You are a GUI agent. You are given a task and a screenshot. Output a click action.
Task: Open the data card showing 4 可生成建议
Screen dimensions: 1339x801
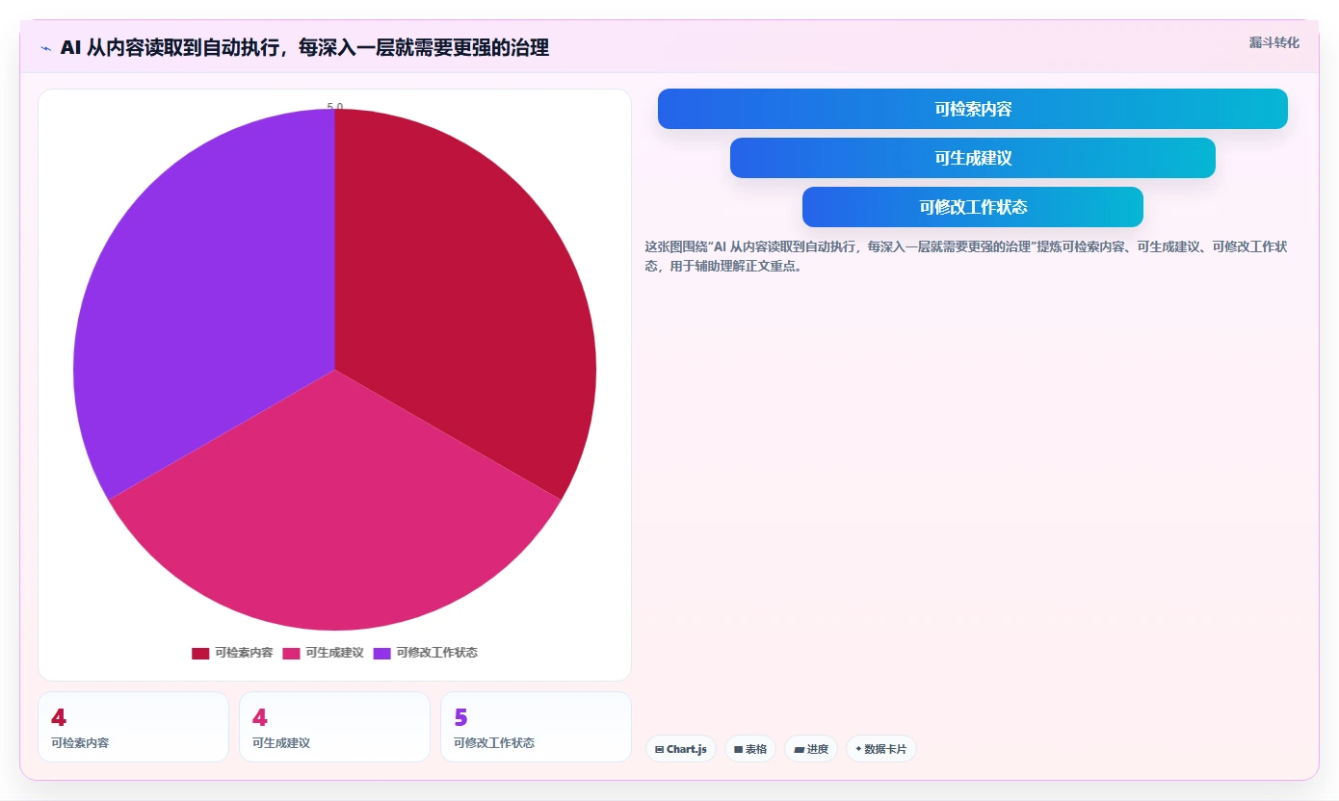coord(334,727)
